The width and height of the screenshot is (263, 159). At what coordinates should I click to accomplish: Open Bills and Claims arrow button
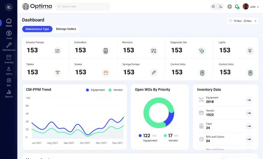(x=249, y=139)
